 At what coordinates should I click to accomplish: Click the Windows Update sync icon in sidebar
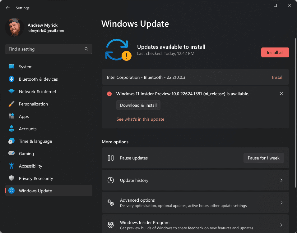[x=12, y=191]
